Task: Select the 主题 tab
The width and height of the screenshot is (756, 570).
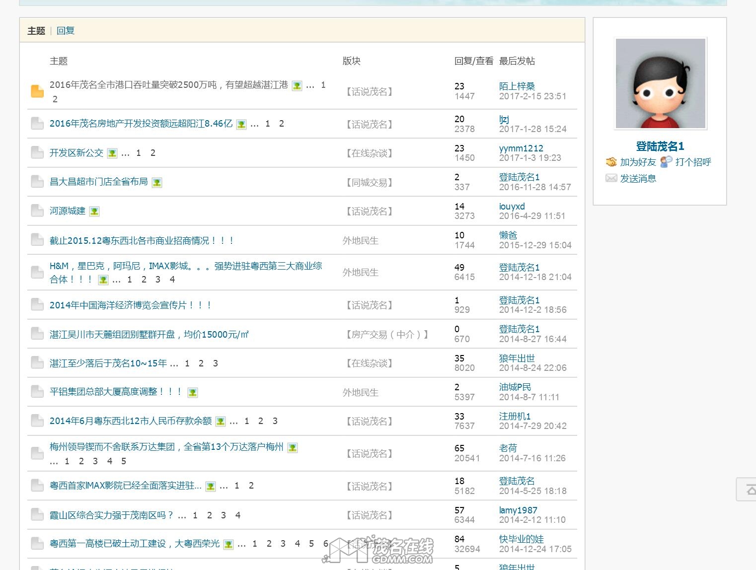Action: [x=36, y=31]
